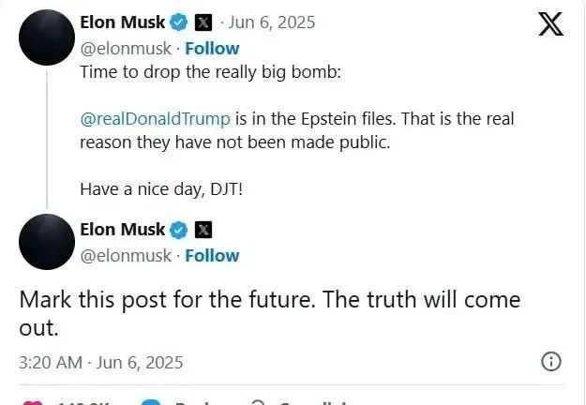Click the X affiliate badge on second tweet

point(203,230)
